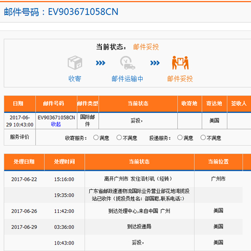Click the orange 邮件妥投 step label
This screenshot has width=251, height=251.
(x=180, y=79)
